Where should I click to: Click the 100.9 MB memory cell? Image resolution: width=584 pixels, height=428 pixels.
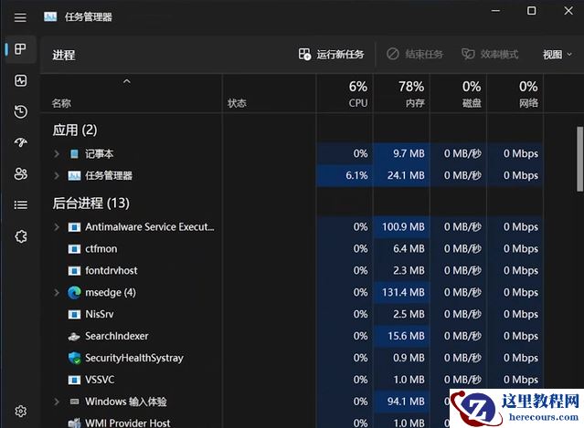click(401, 227)
